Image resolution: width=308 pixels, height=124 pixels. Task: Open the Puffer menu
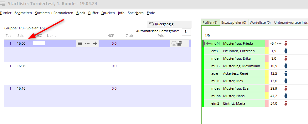(x=93, y=13)
